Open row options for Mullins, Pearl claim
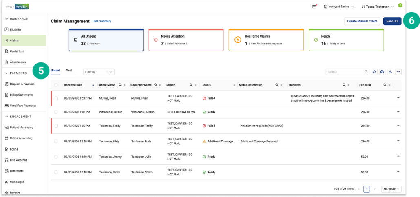Image resolution: width=420 pixels, height=197 pixels. click(398, 98)
